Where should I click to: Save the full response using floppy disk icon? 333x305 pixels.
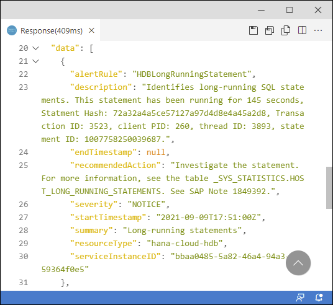[x=253, y=30]
